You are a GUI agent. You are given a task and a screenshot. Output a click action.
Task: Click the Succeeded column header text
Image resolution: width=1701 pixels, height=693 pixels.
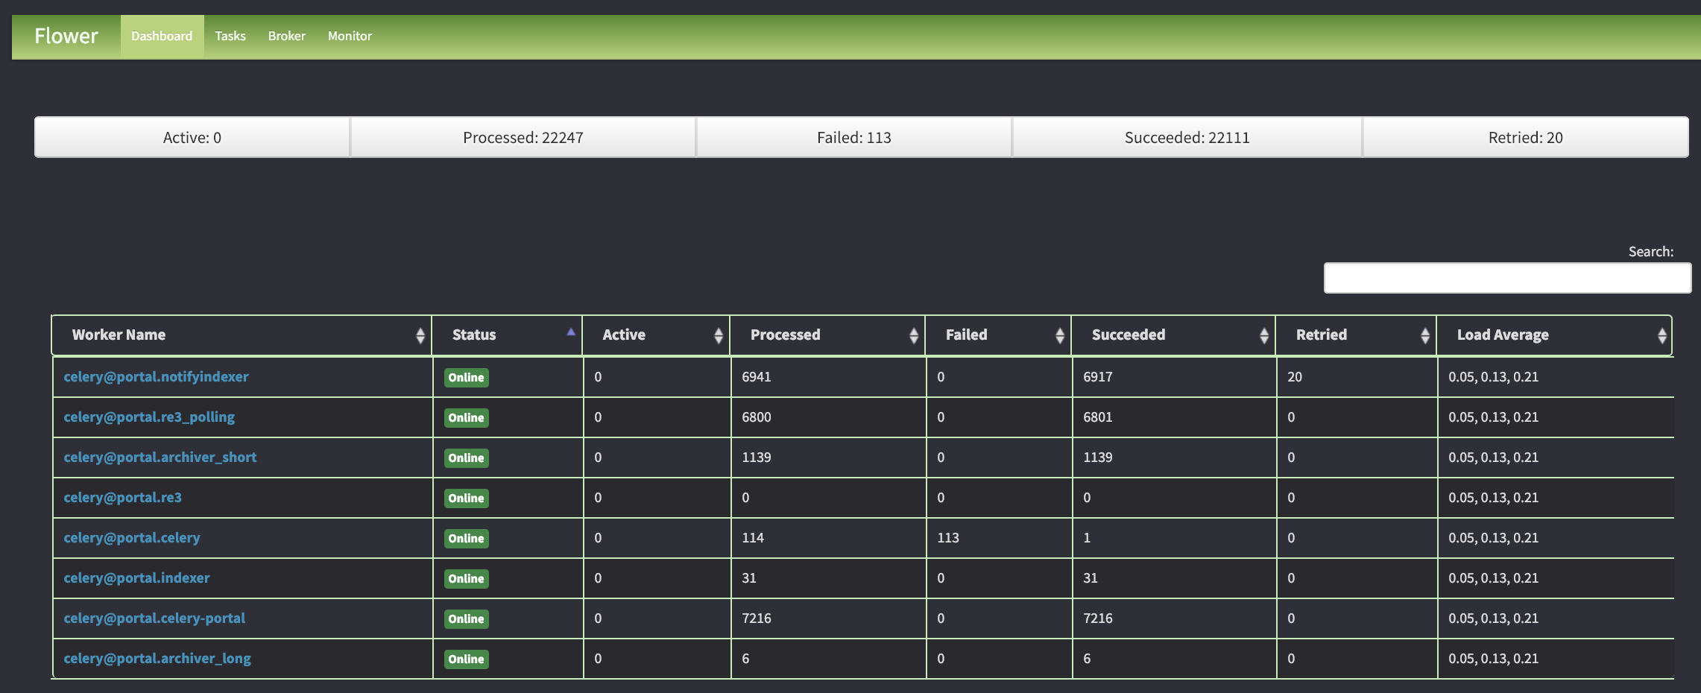pos(1129,335)
